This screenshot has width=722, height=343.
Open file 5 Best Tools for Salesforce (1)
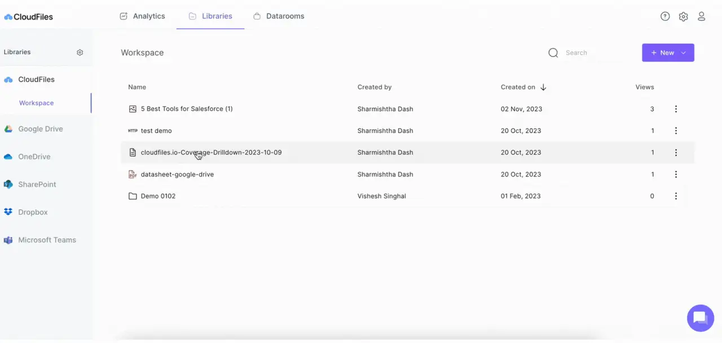tap(187, 109)
